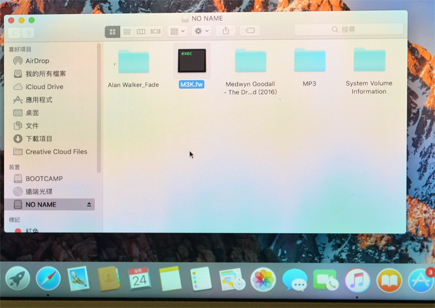The width and height of the screenshot is (435, 308).
Task: Open Calendar from the Dock
Action: coord(140,278)
